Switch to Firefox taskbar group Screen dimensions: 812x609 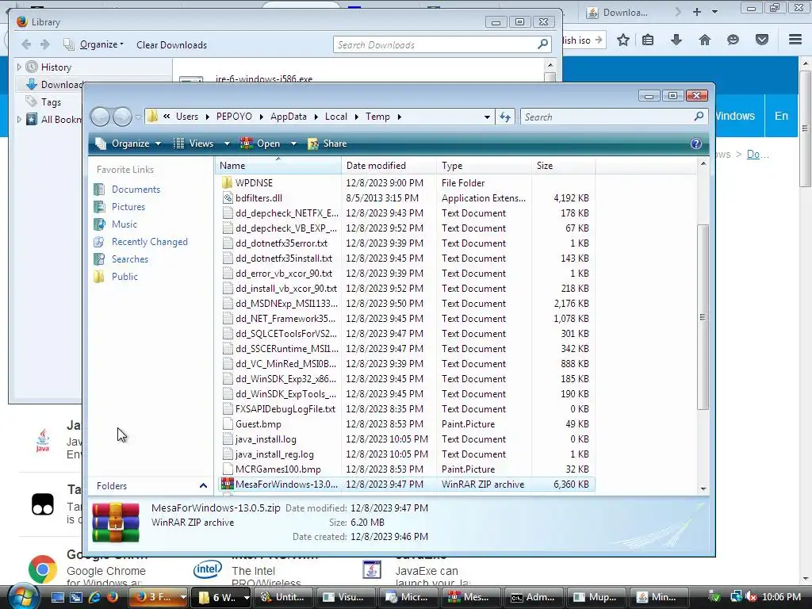pyautogui.click(x=156, y=597)
